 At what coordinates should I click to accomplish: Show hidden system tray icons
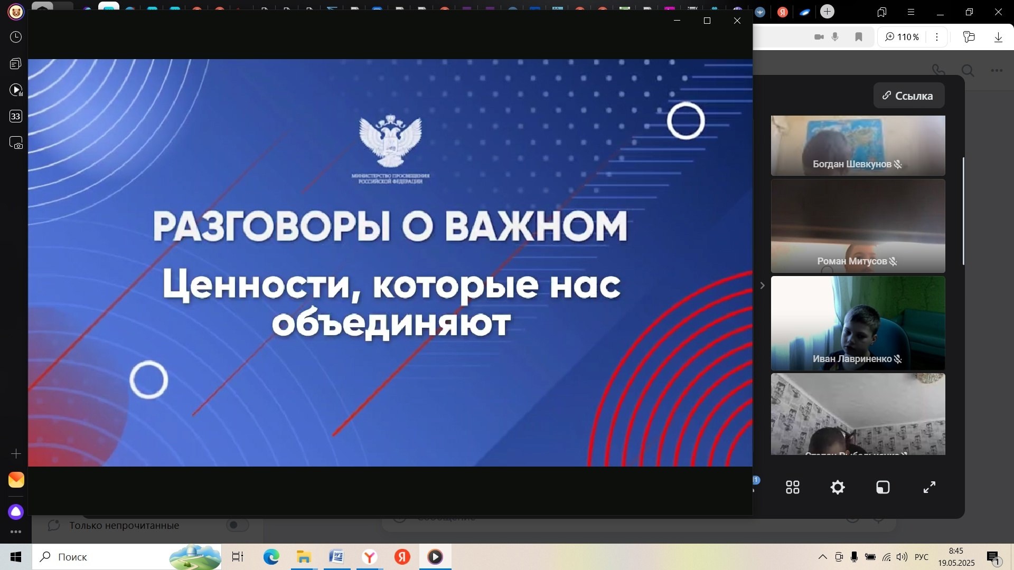[x=823, y=557]
